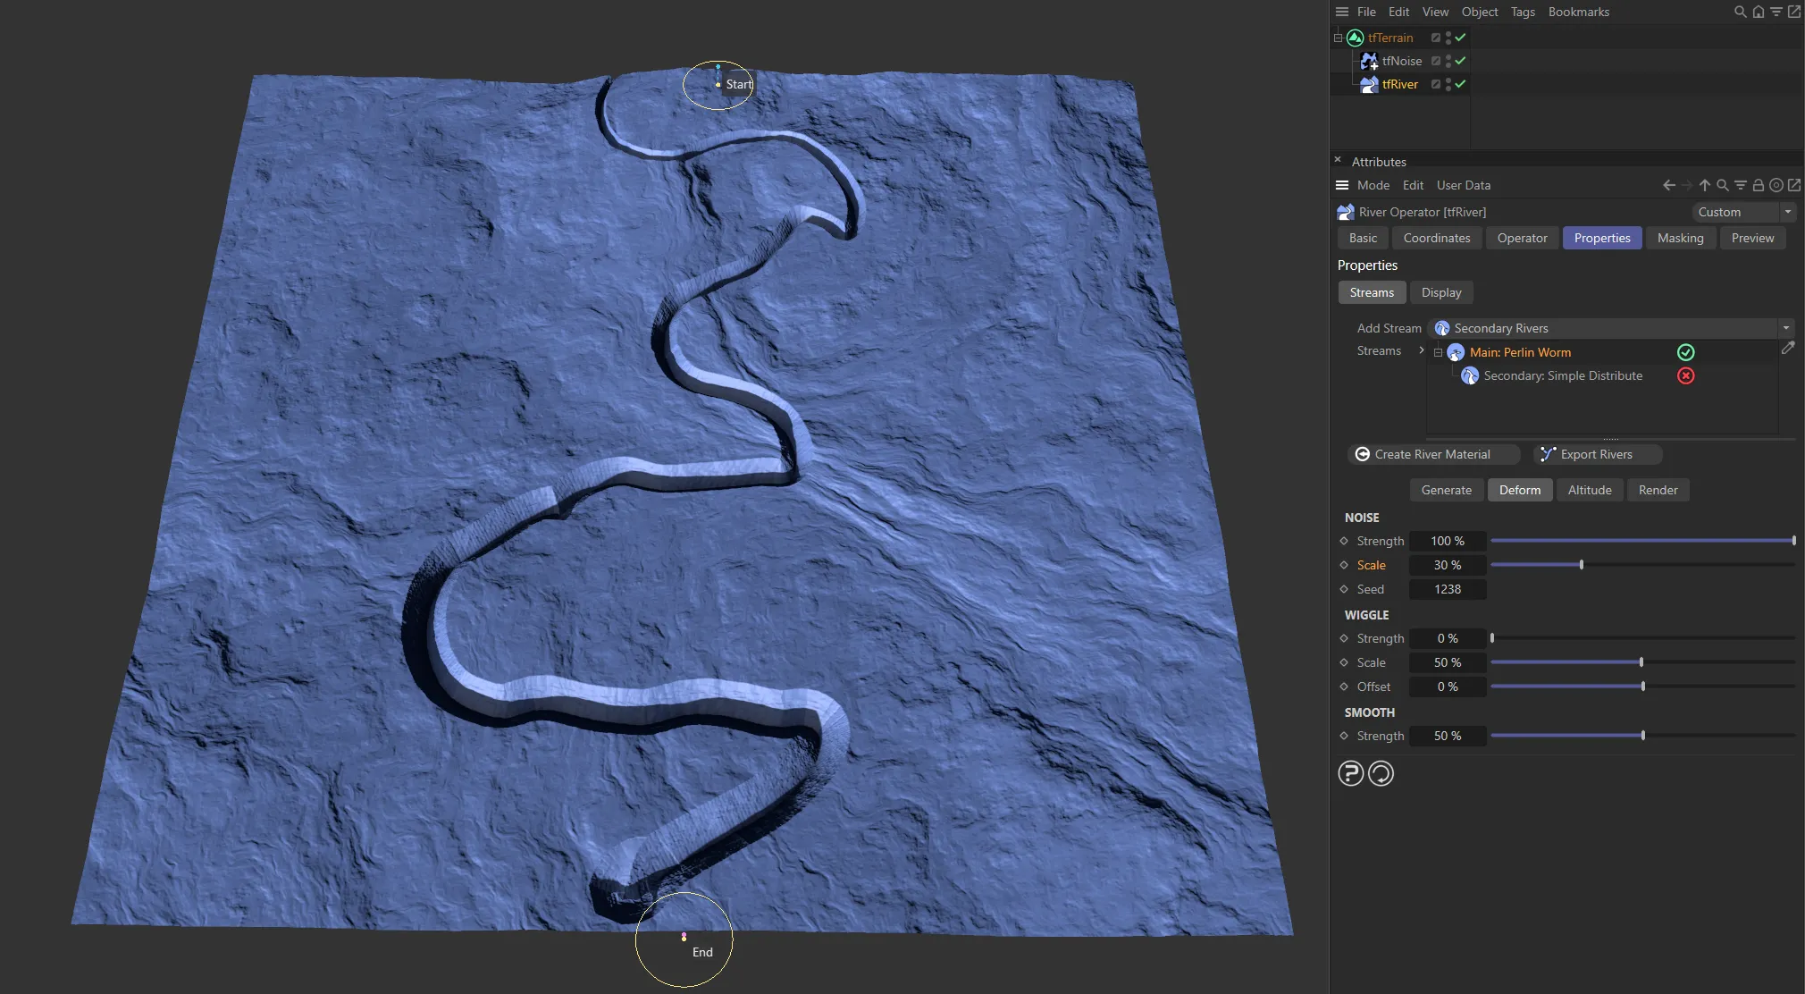Click the tfTerrain object icon
This screenshot has width=1805, height=994.
tap(1355, 38)
